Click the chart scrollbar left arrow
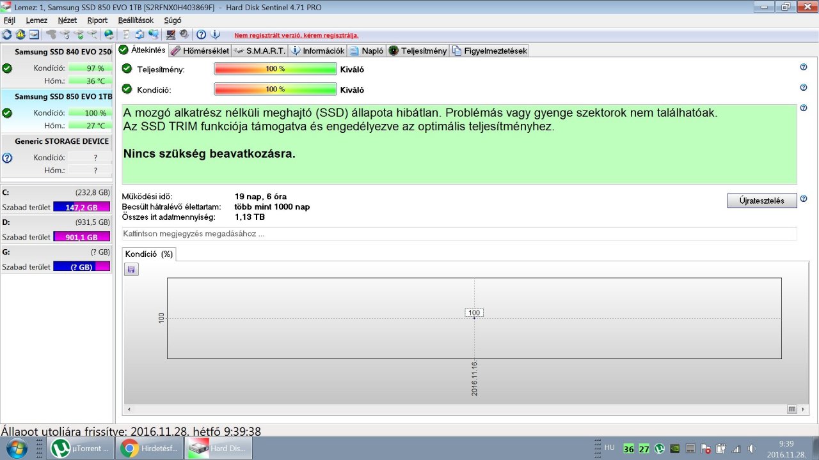Image resolution: width=819 pixels, height=460 pixels. [x=128, y=409]
